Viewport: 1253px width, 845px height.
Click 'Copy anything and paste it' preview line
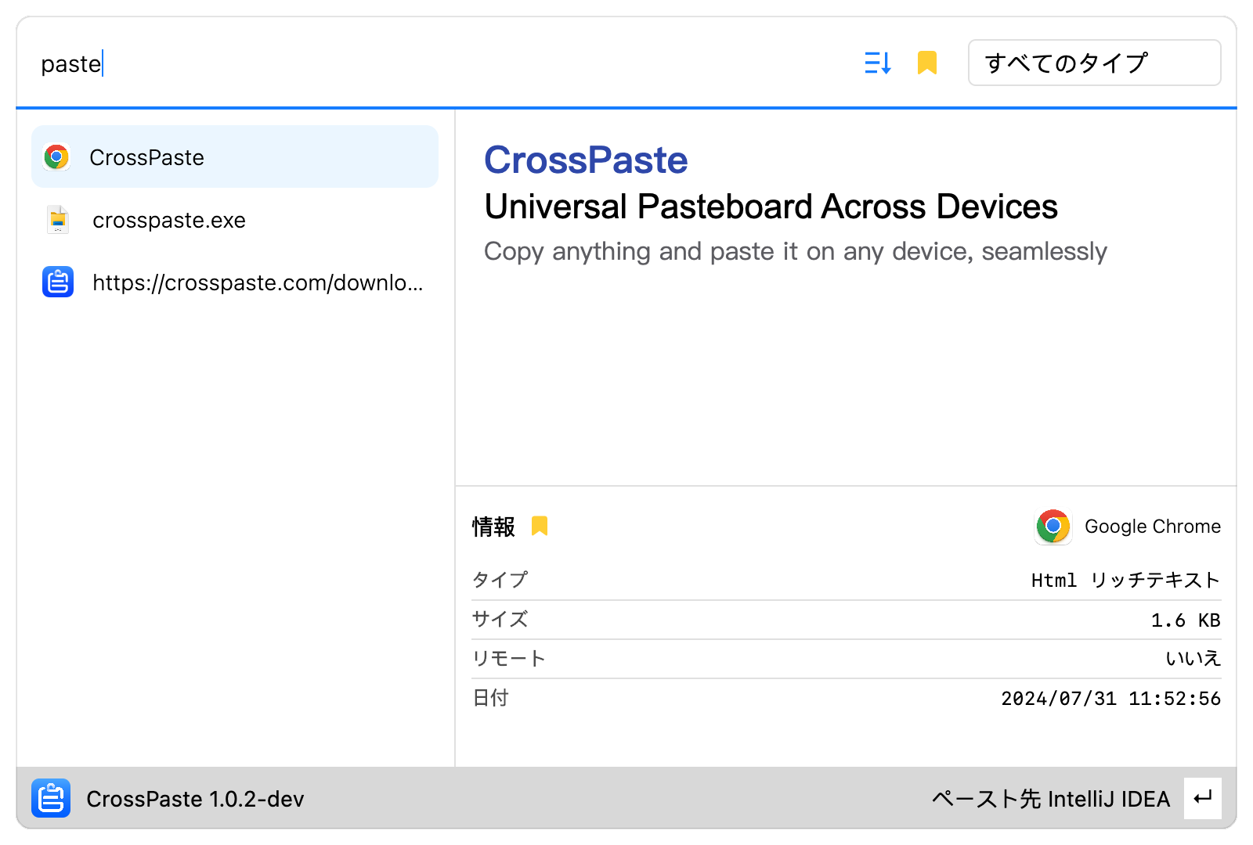click(x=795, y=251)
